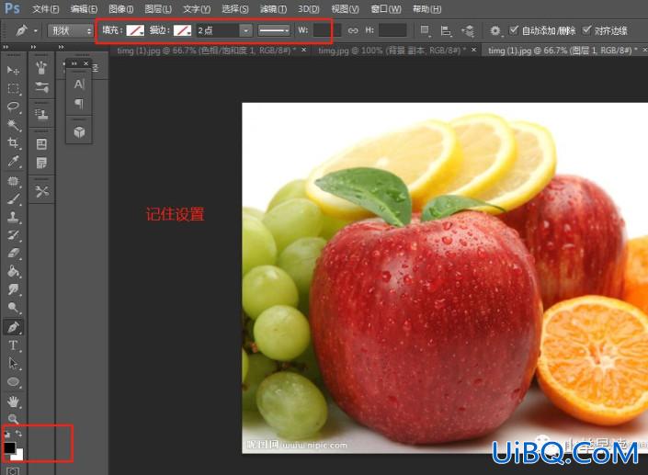Image resolution: width=648 pixels, height=475 pixels.
Task: Toggle the 对齐边缘 checkbox
Action: coord(586,29)
